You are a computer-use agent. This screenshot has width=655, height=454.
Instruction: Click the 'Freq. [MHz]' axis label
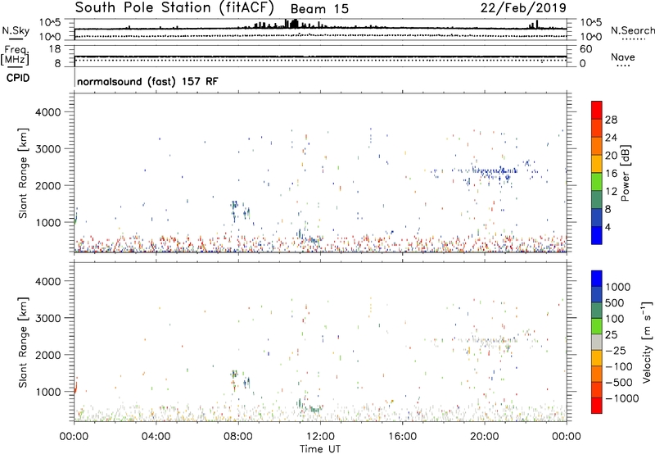(15, 55)
